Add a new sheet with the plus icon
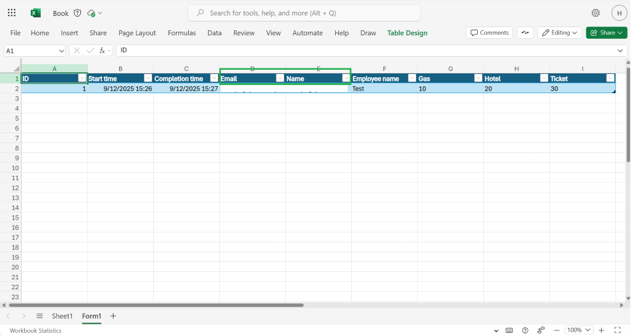Viewport: 632px width, 336px height. (114, 316)
